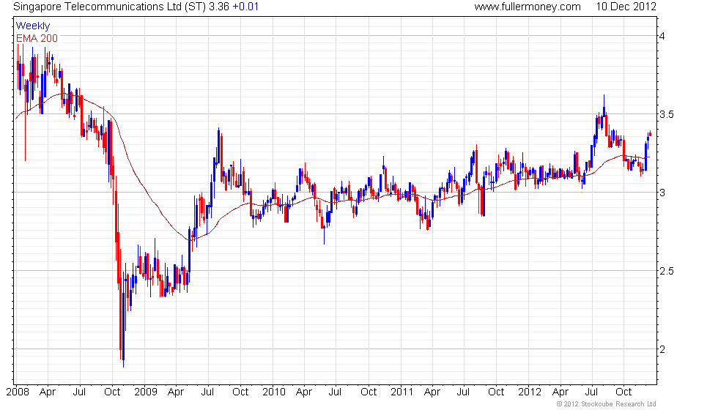Image resolution: width=718 pixels, height=410 pixels.
Task: Click the x-axis label '2010'
Action: coord(274,392)
